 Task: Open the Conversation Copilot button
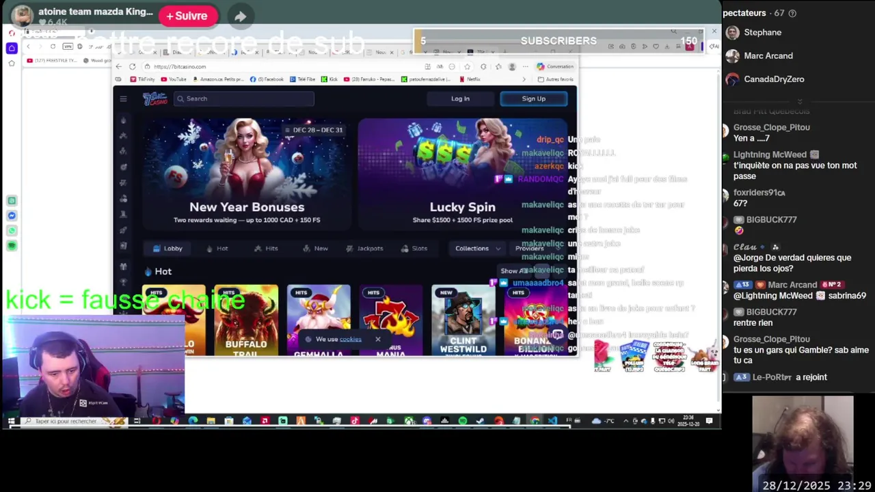pyautogui.click(x=555, y=66)
